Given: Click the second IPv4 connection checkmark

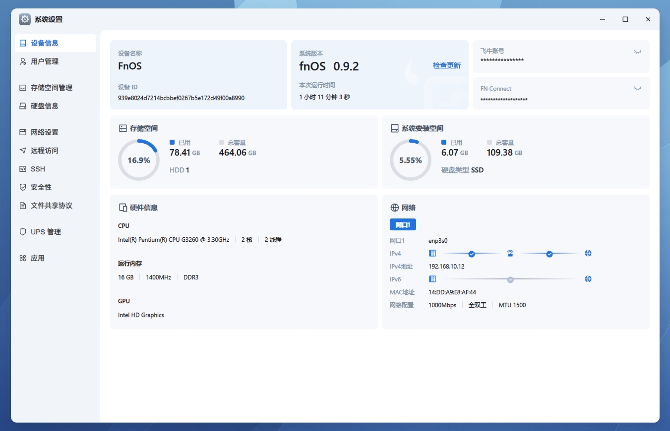Looking at the screenshot, I should point(549,254).
